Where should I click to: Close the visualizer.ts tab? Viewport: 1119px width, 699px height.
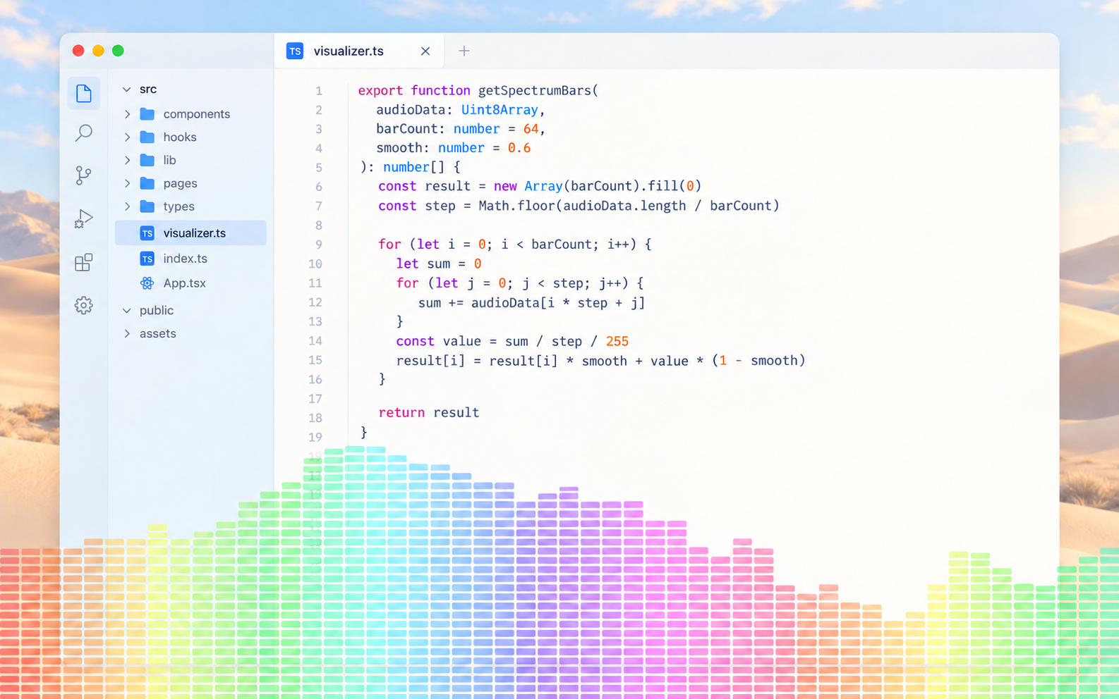point(425,51)
